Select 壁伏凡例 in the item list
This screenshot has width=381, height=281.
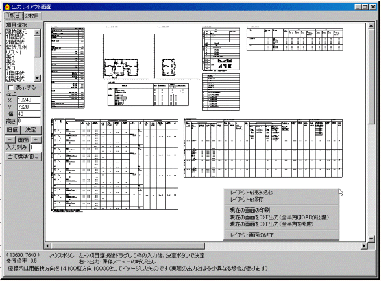click(17, 47)
